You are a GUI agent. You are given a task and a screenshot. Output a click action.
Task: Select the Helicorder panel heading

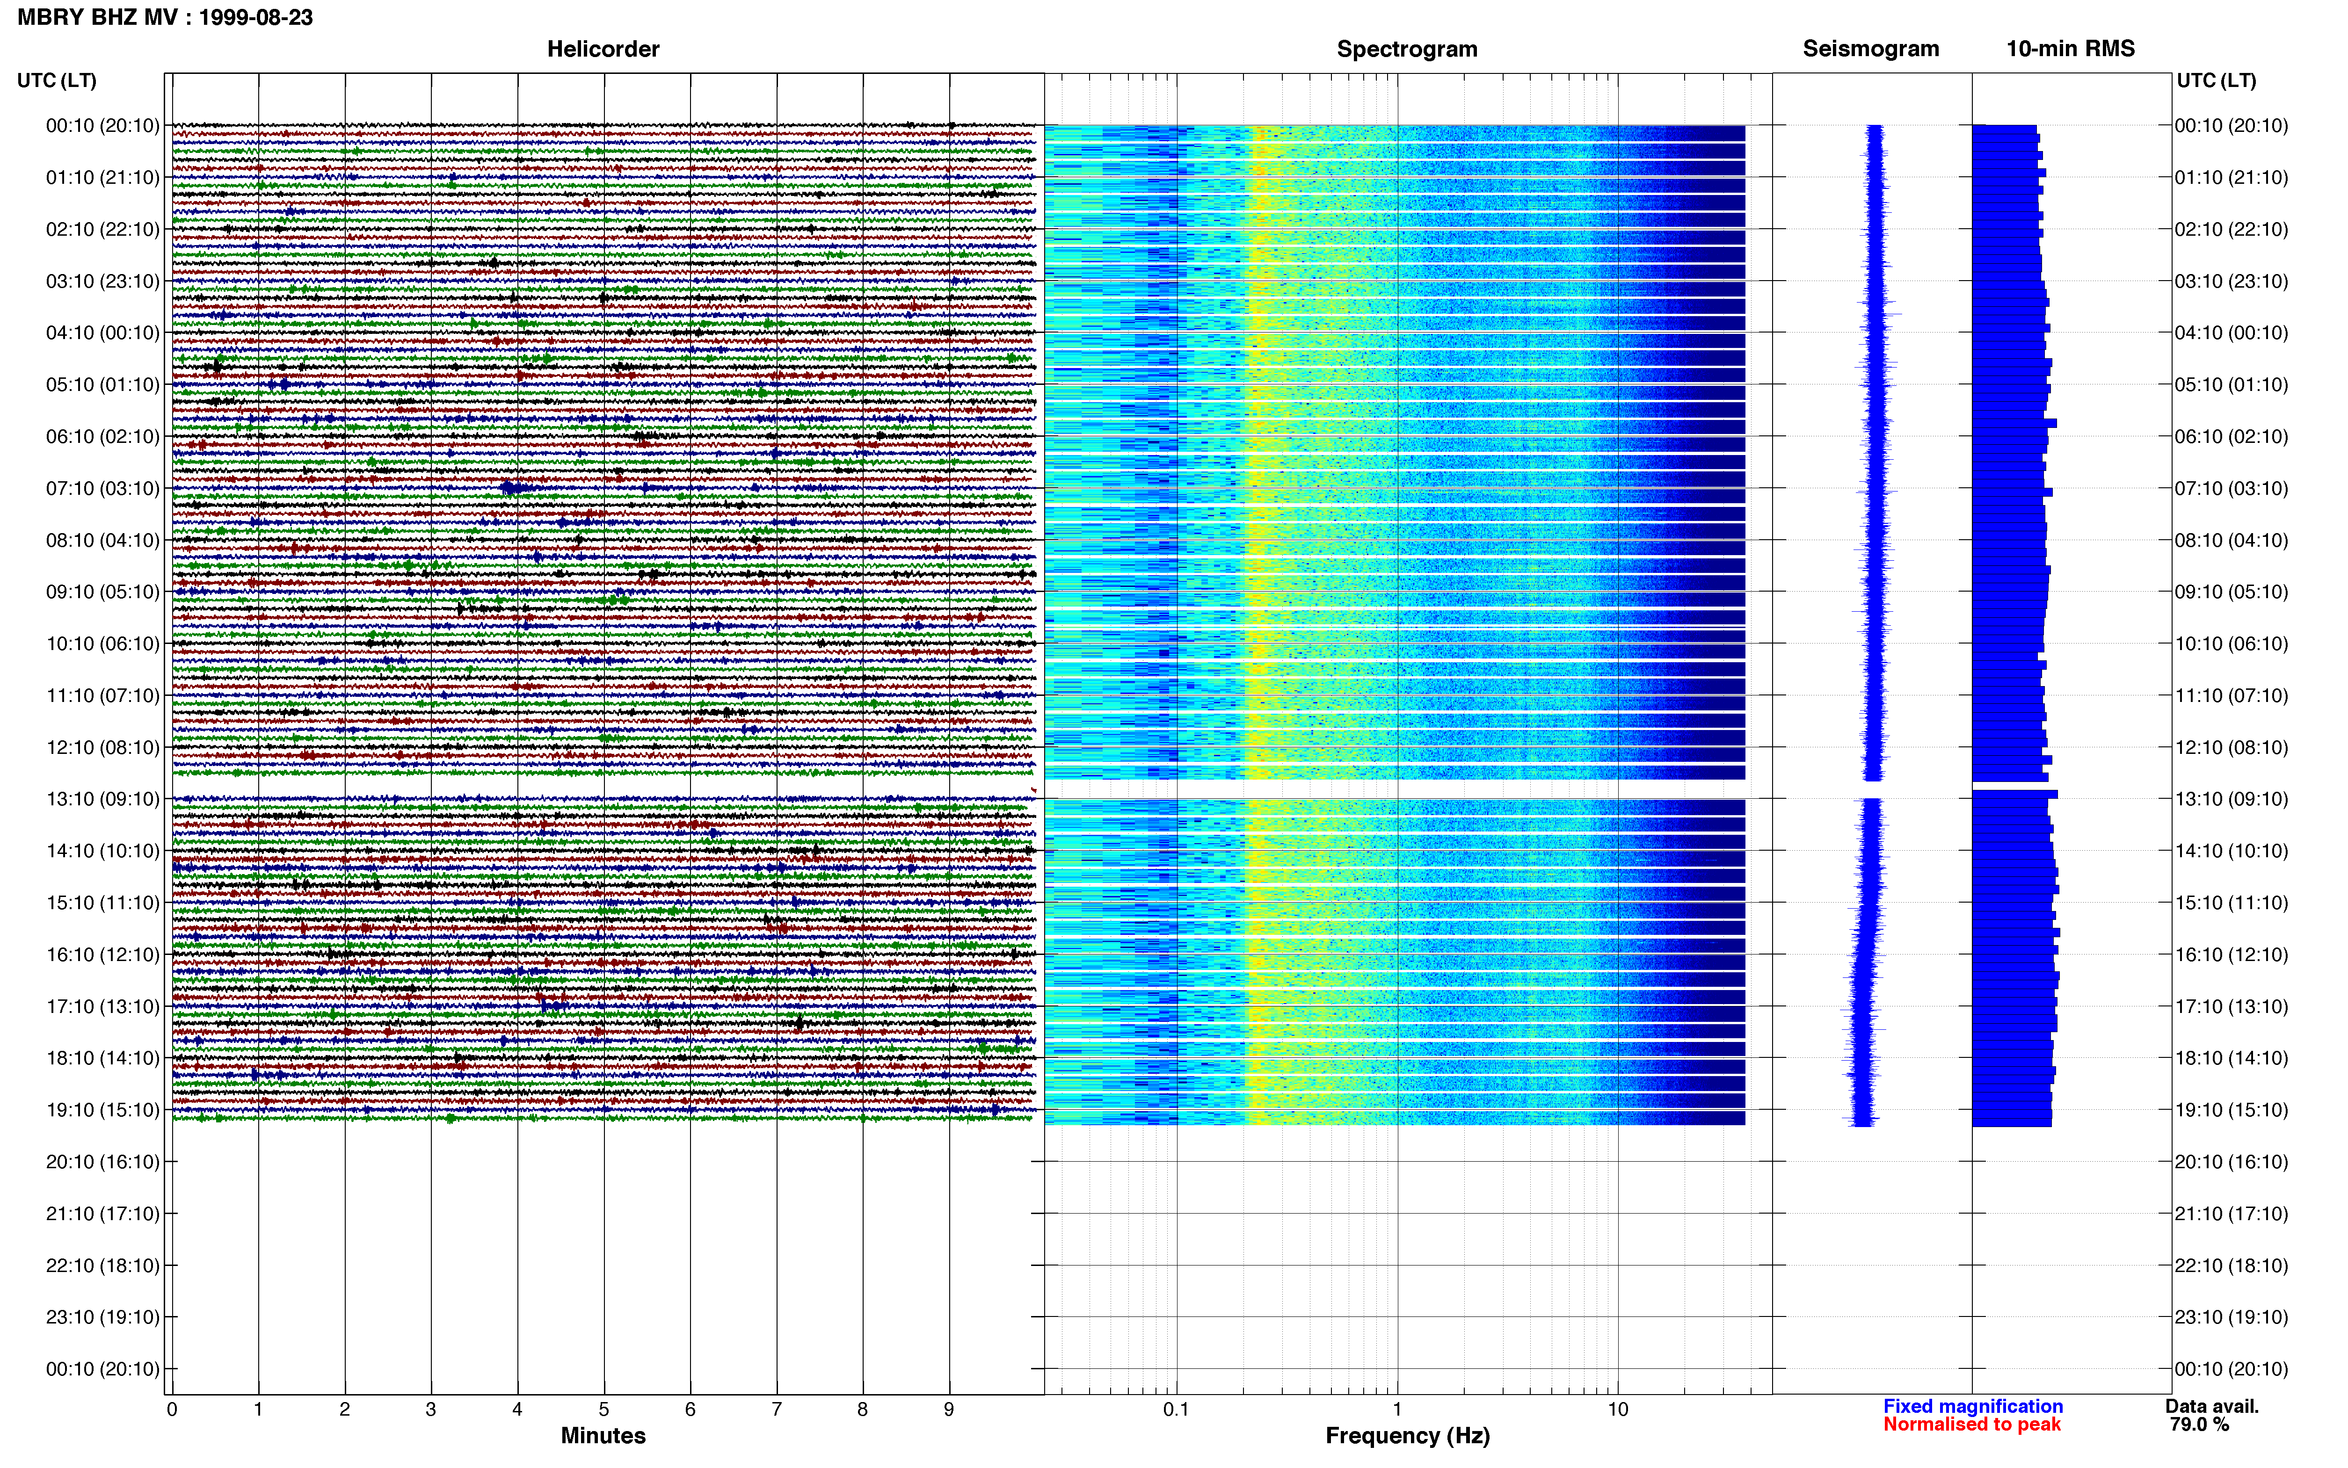point(603,49)
